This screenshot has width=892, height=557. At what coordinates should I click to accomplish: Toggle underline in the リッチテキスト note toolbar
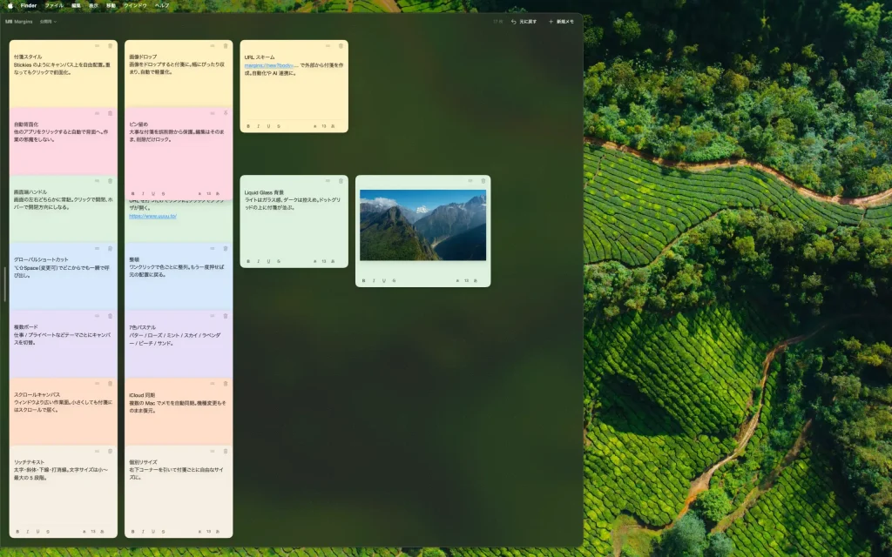[x=37, y=532]
